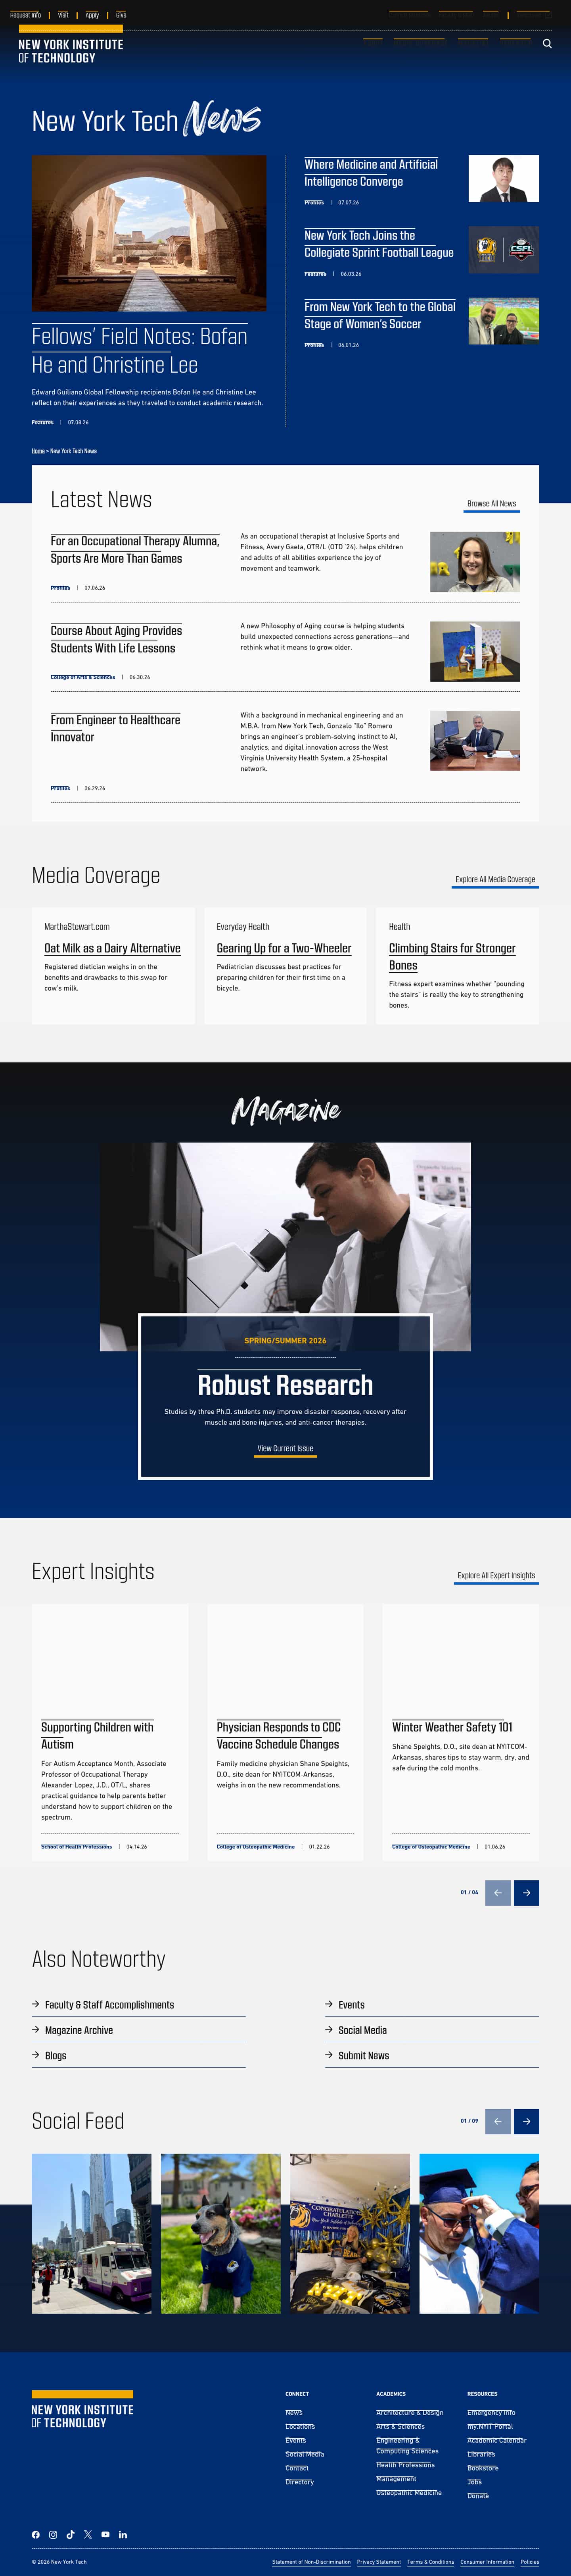
Task: Open the Apply top link
Action: point(92,15)
